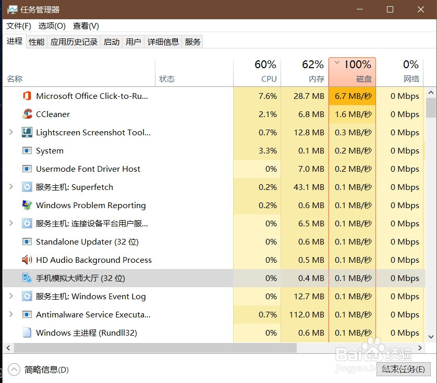Image resolution: width=437 pixels, height=383 pixels.
Task: Sort by the 0% 网络 column header
Action: tap(400, 72)
